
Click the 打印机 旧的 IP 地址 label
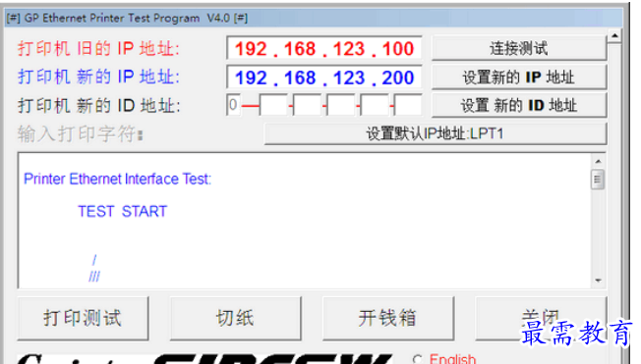(98, 48)
